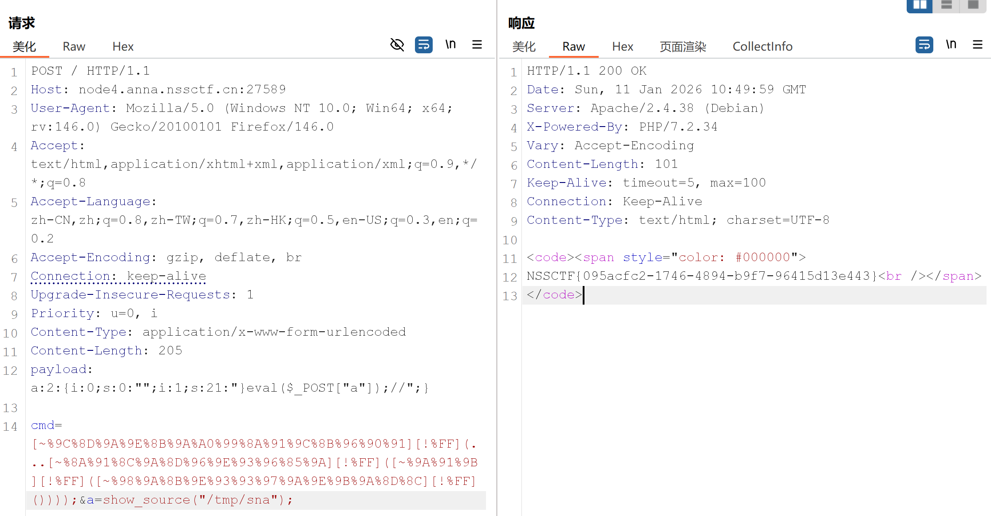Viewport: 991px width, 516px height.
Task: Toggle word wrap in response panel
Action: [924, 45]
